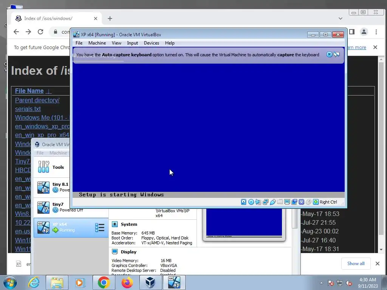Click XP x64 VM taskbar icon
This screenshot has height=290, width=387.
click(174, 282)
